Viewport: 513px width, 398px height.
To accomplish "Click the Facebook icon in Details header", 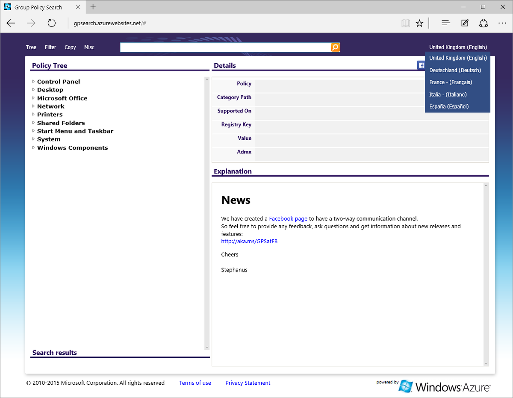I will [421, 65].
